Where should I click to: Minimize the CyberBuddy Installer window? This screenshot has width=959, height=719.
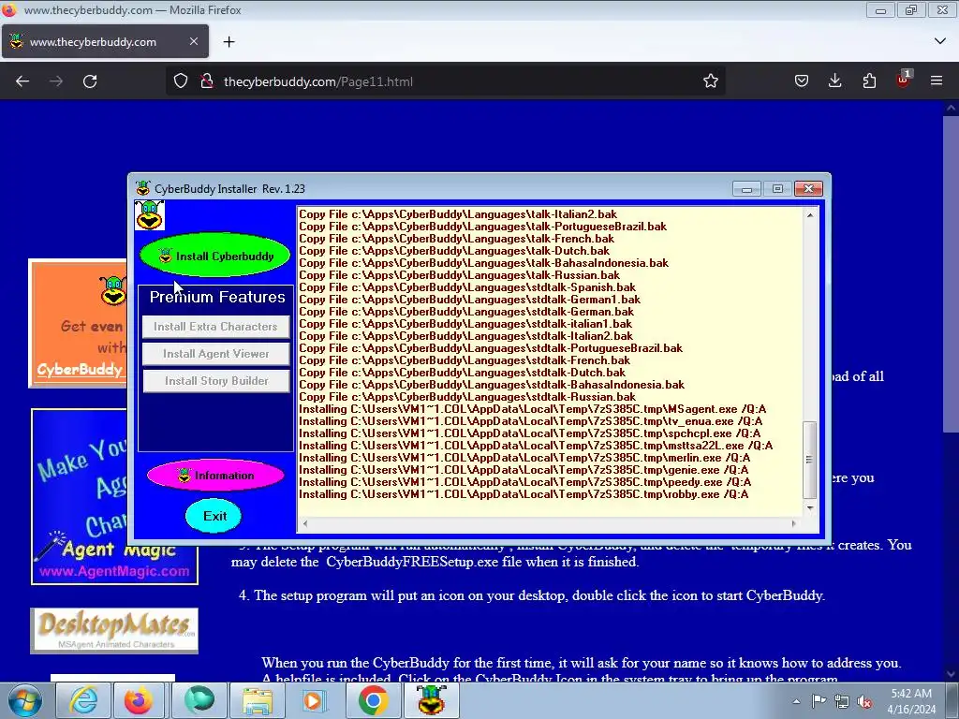[x=746, y=188]
